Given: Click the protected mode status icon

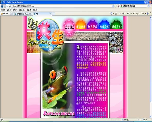Looking at the screenshot, I should (139, 120).
